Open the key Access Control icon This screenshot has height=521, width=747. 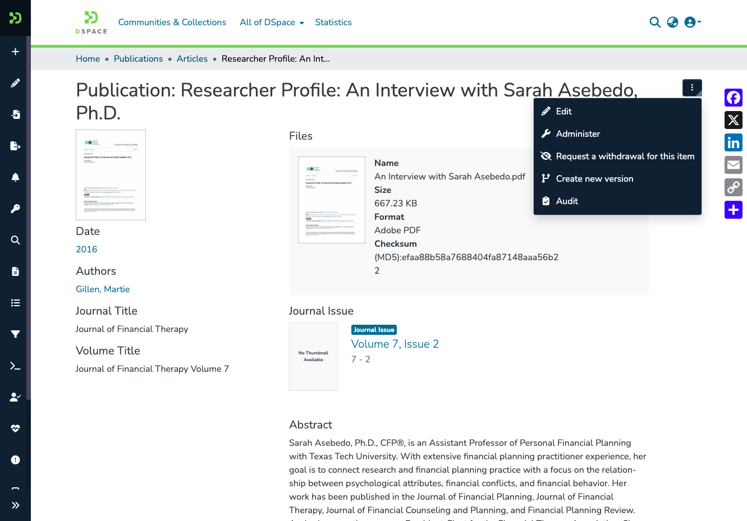click(x=15, y=209)
